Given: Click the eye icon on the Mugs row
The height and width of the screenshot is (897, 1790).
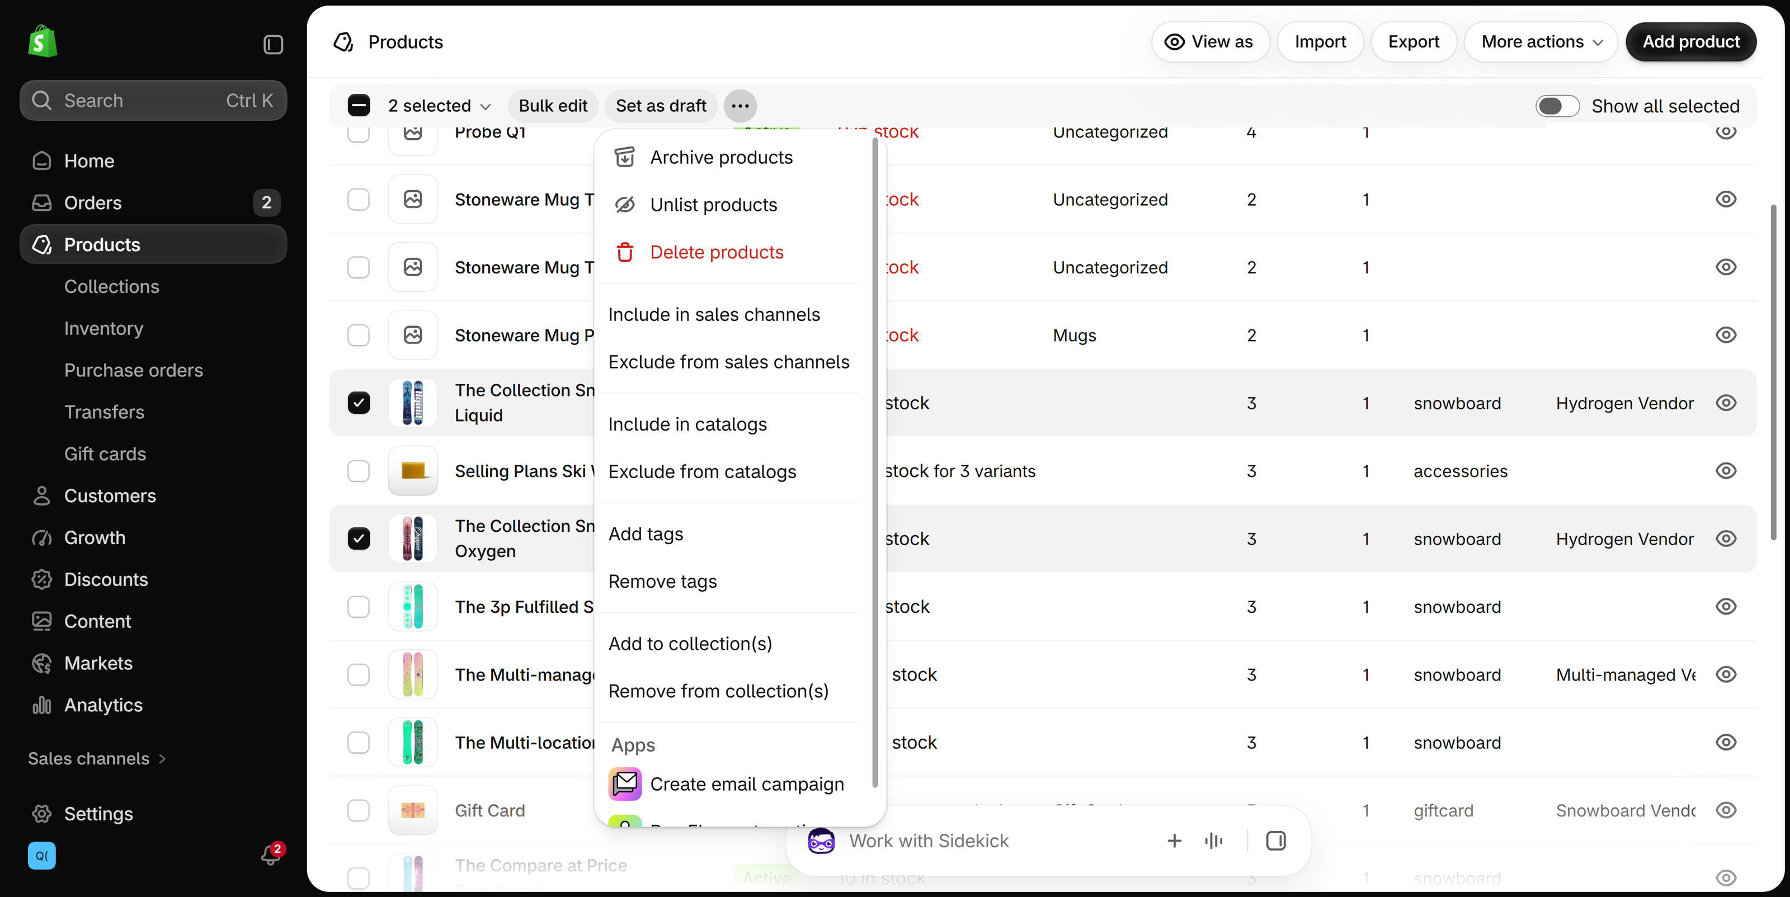Looking at the screenshot, I should click(1726, 335).
